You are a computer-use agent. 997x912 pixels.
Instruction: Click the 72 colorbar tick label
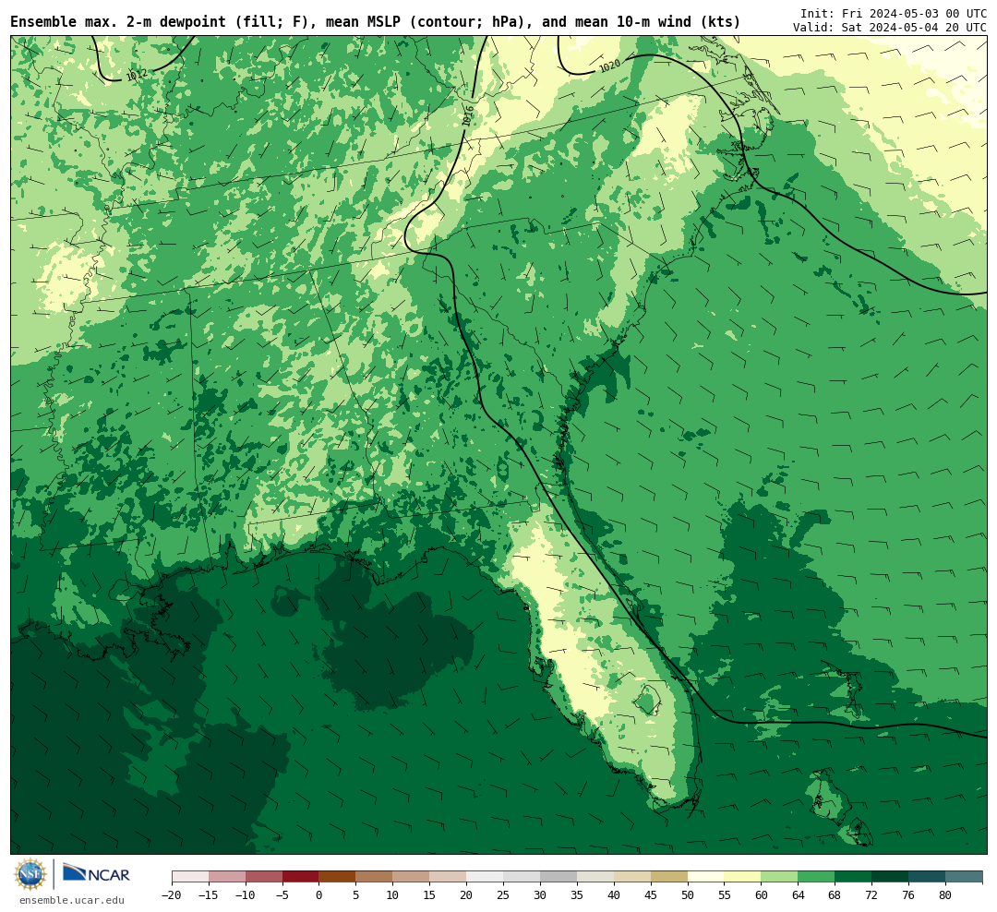[x=872, y=894]
